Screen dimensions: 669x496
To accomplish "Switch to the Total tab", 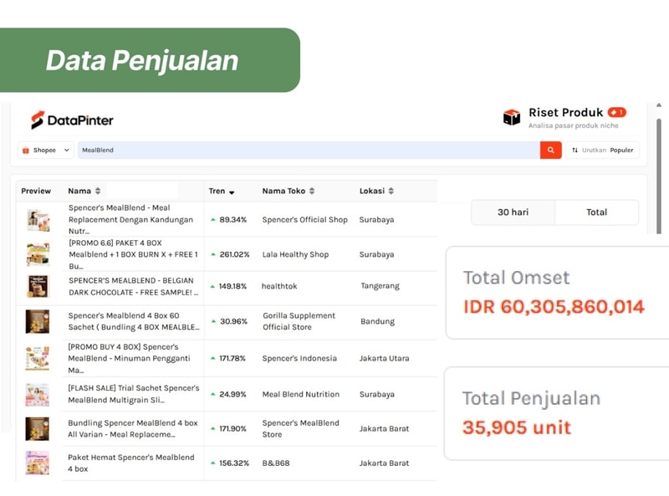I will coord(596,212).
